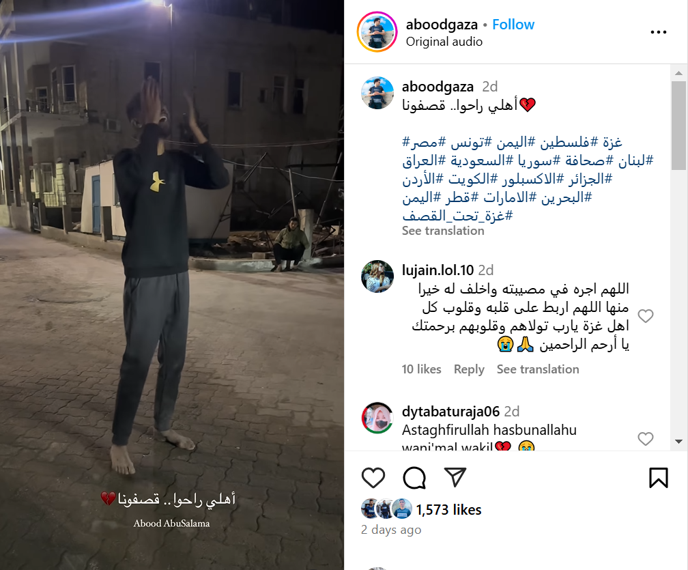688x570 pixels.
Task: Open the Original audio link
Action: pyautogui.click(x=444, y=42)
